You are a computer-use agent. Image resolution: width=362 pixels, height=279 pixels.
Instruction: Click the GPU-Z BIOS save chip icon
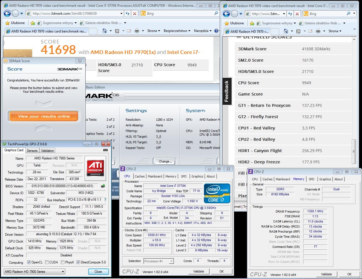coord(103,186)
